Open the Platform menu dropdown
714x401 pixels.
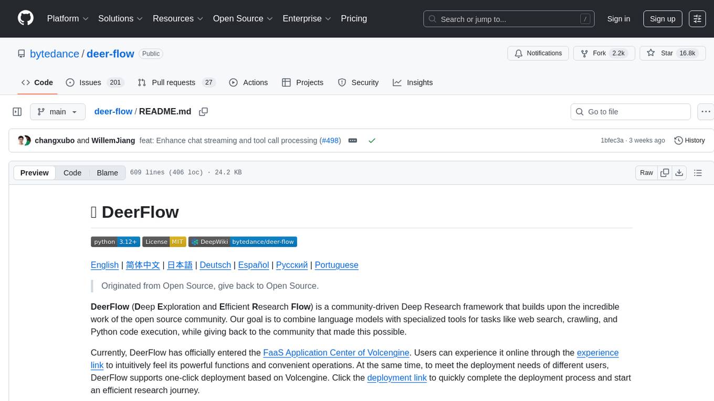pyautogui.click(x=68, y=18)
